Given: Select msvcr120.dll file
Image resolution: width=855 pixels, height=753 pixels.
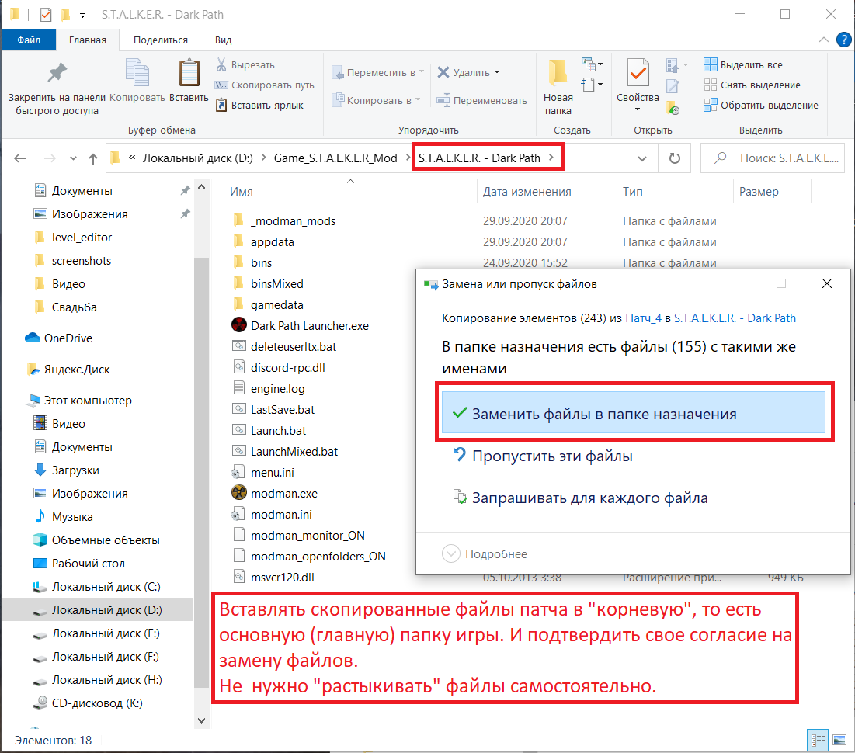Looking at the screenshot, I should (x=273, y=578).
